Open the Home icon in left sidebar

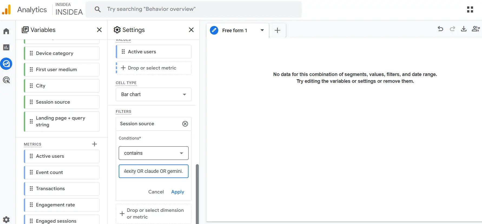coord(6,31)
